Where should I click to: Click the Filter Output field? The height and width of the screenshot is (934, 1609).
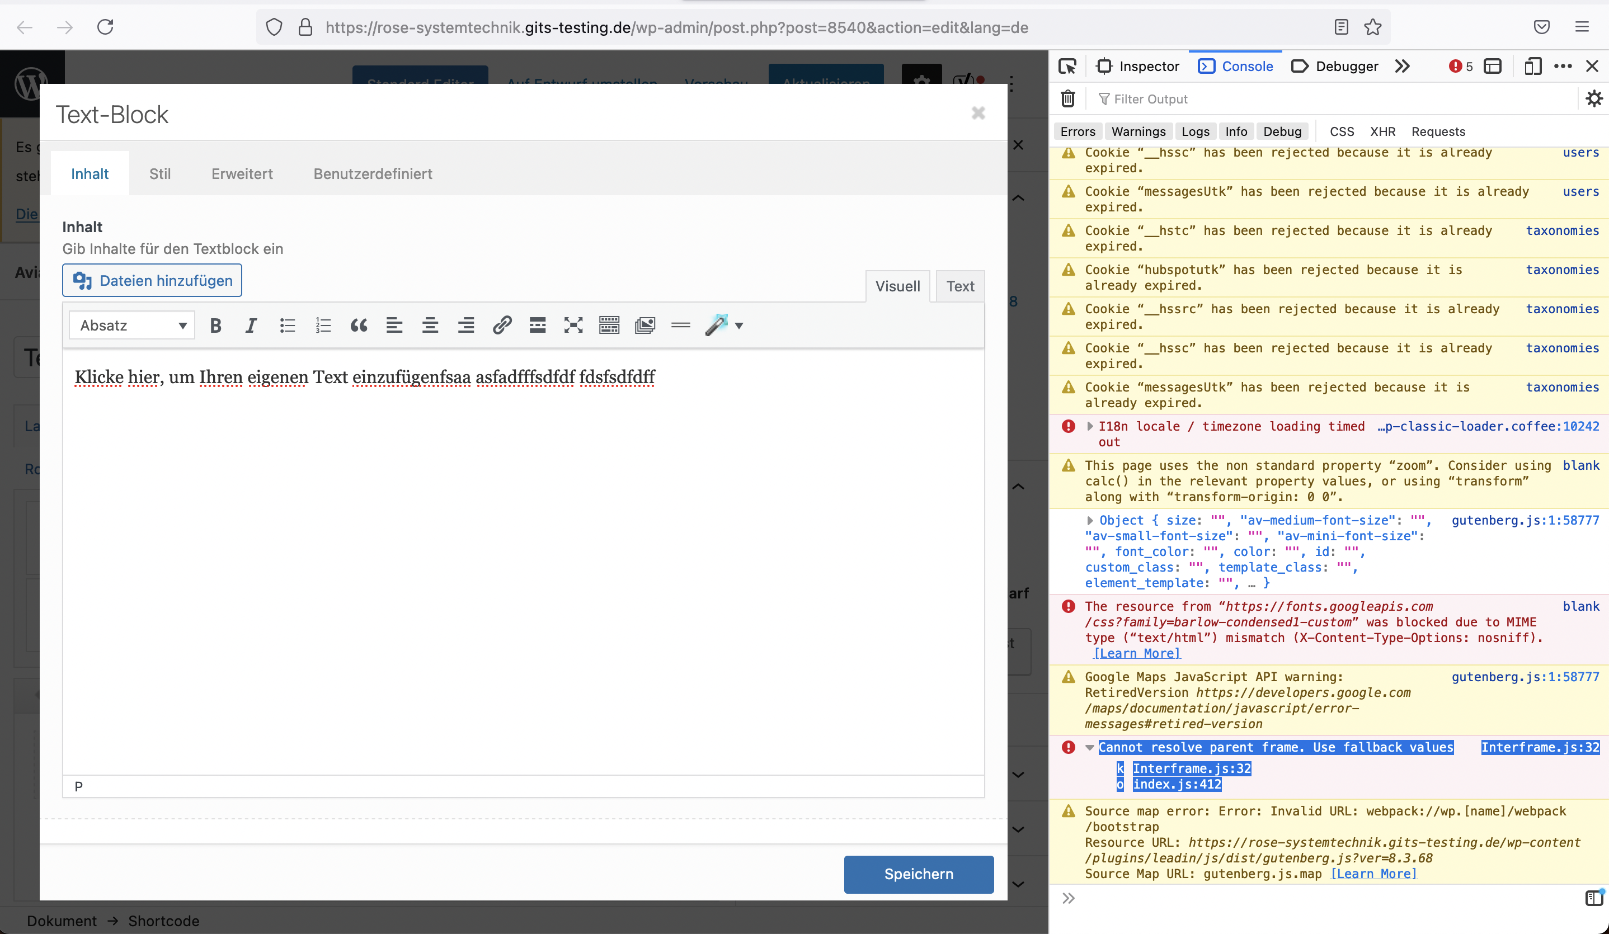tap(1334, 99)
